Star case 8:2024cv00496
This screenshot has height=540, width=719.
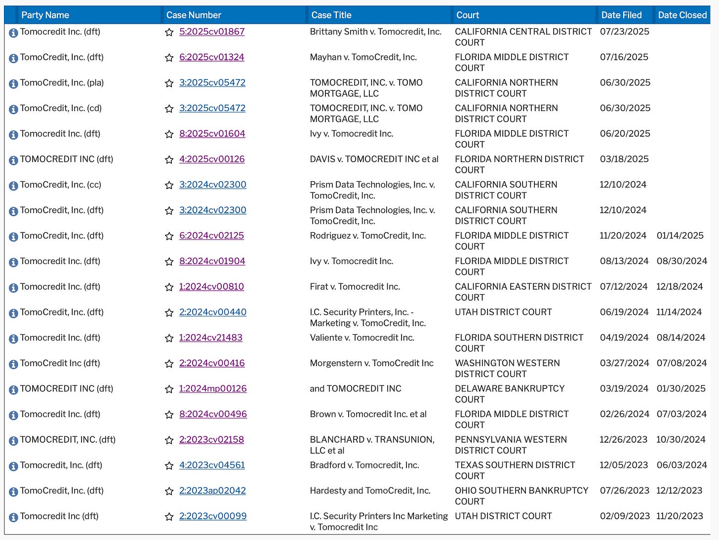[x=169, y=415]
